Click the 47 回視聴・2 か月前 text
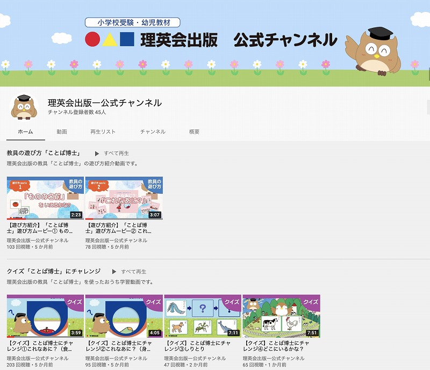The image size is (430, 370). point(186,365)
